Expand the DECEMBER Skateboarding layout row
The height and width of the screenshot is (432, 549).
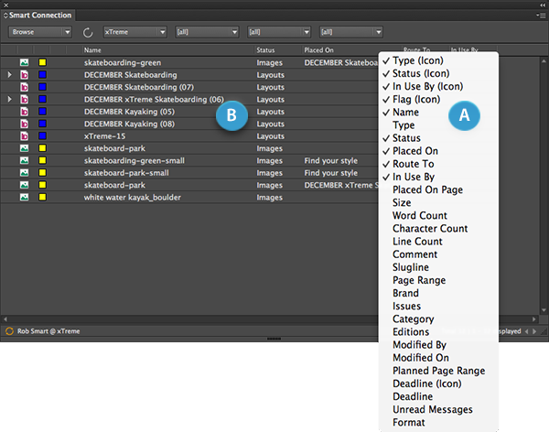pyautogui.click(x=9, y=75)
